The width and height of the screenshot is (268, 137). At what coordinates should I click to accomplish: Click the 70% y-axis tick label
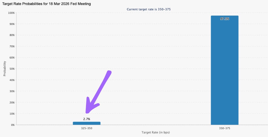11,46
